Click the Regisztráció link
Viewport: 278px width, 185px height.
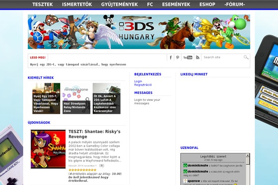(143, 85)
